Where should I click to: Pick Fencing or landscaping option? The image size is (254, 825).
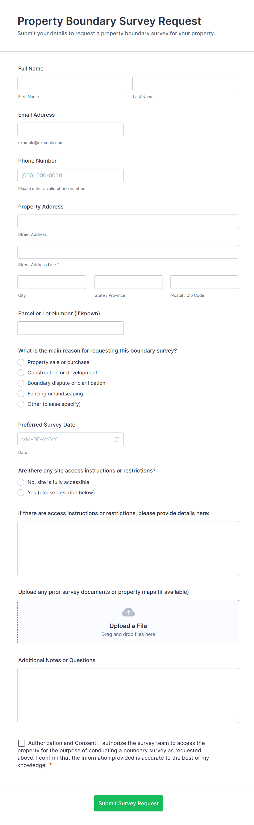tap(21, 394)
